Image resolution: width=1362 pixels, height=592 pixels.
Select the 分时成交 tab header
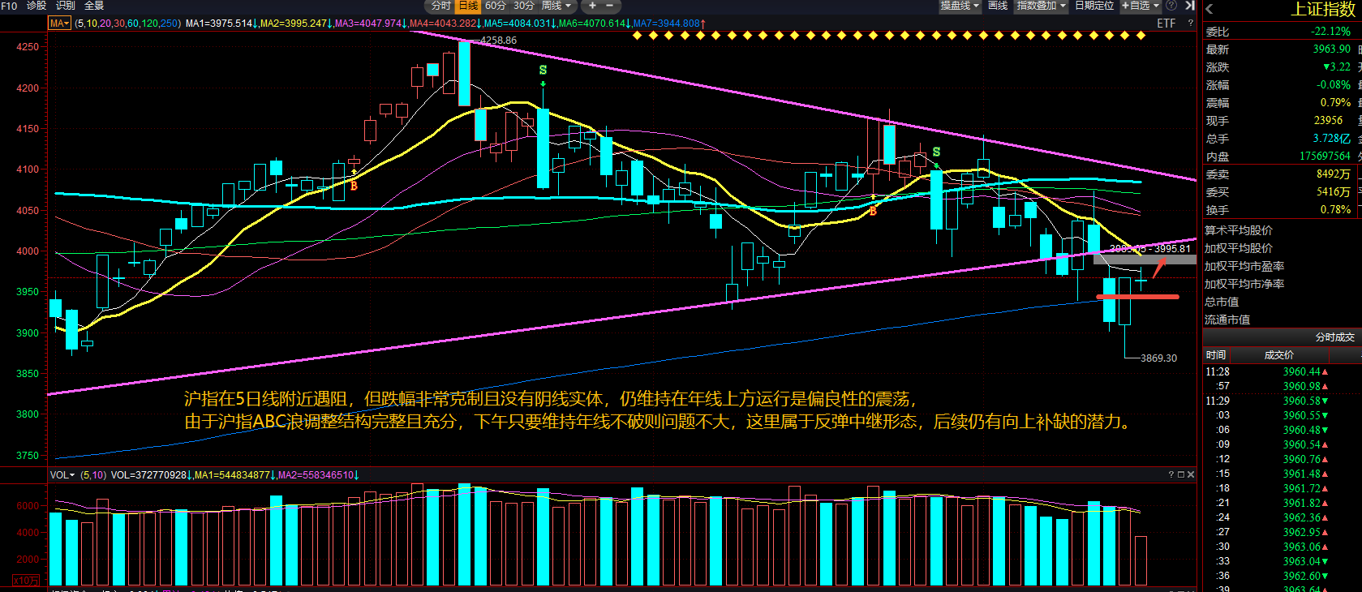point(1334,337)
